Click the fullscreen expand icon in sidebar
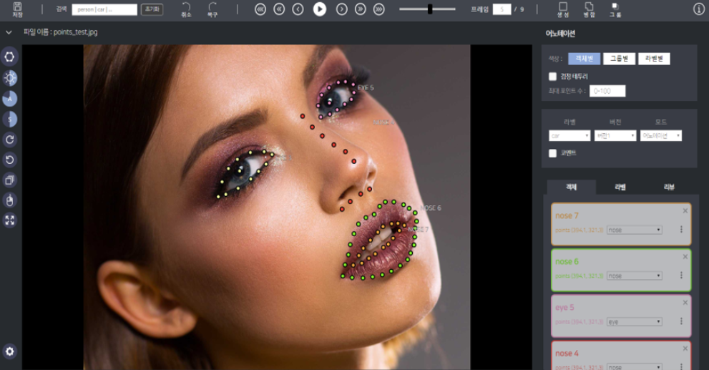This screenshot has width=709, height=370. [9, 220]
